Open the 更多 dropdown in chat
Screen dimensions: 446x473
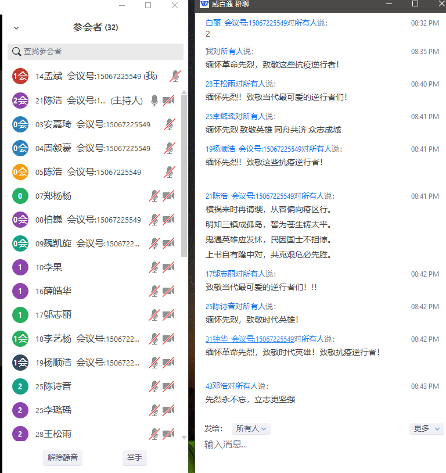pos(426,429)
